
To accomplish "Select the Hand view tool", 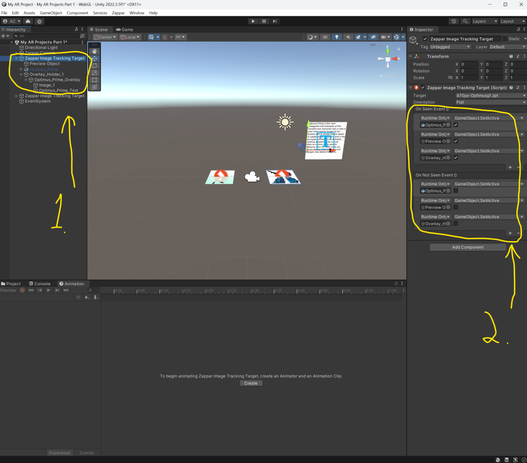I will point(94,51).
